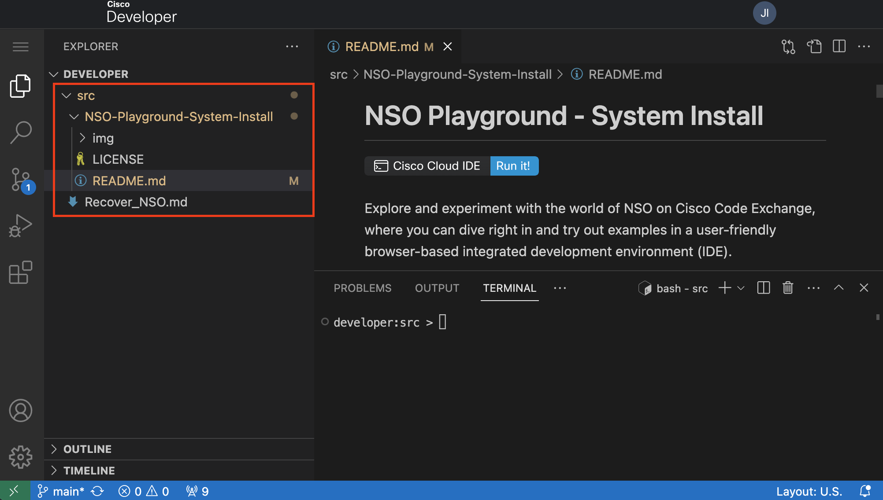This screenshot has width=883, height=500.
Task: Kill the terminal with trash icon
Action: coord(787,288)
